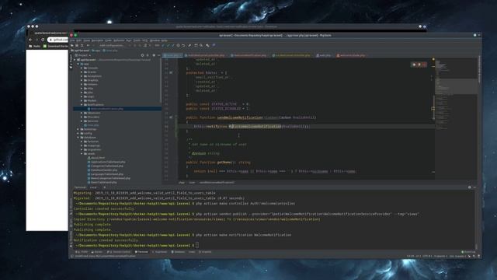Click the Save All toolbar icon
Screen dimensions: 497x280
click(77, 45)
